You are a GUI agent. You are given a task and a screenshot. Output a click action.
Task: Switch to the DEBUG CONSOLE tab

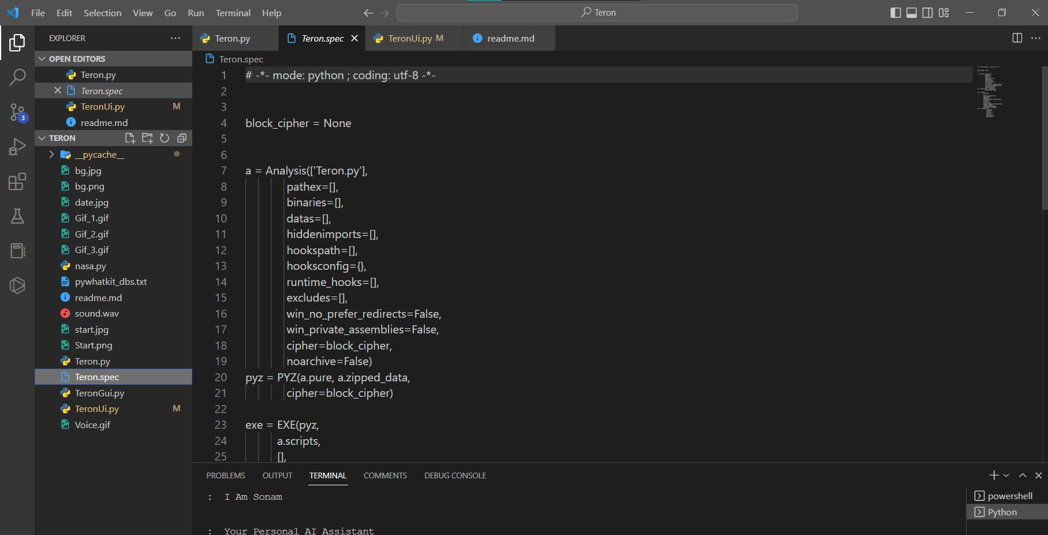coord(455,475)
